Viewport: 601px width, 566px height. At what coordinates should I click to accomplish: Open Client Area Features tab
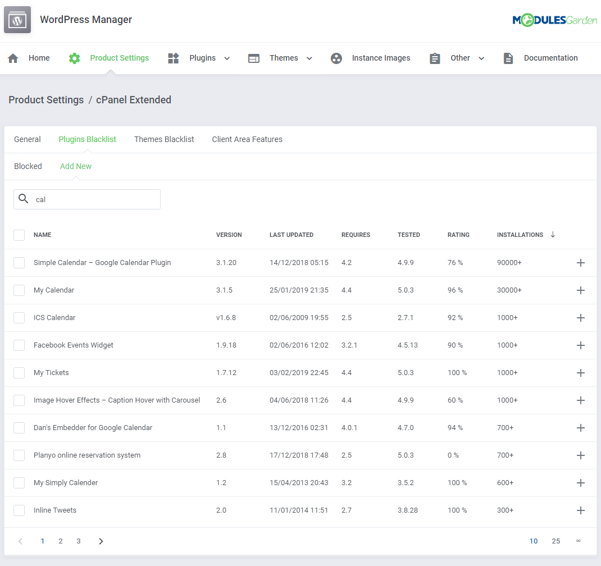pos(247,139)
